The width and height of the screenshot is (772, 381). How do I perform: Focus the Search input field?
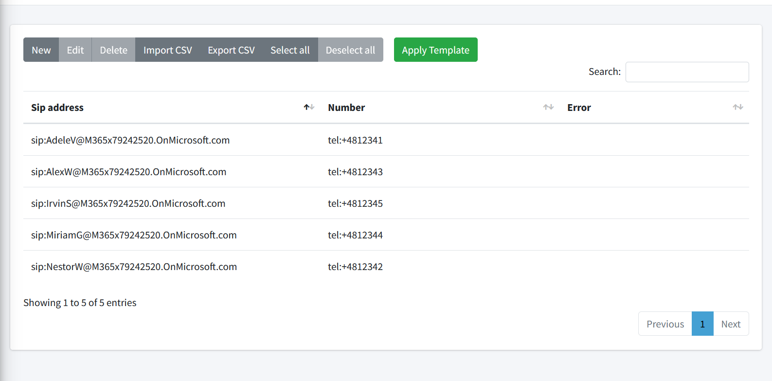pyautogui.click(x=686, y=72)
